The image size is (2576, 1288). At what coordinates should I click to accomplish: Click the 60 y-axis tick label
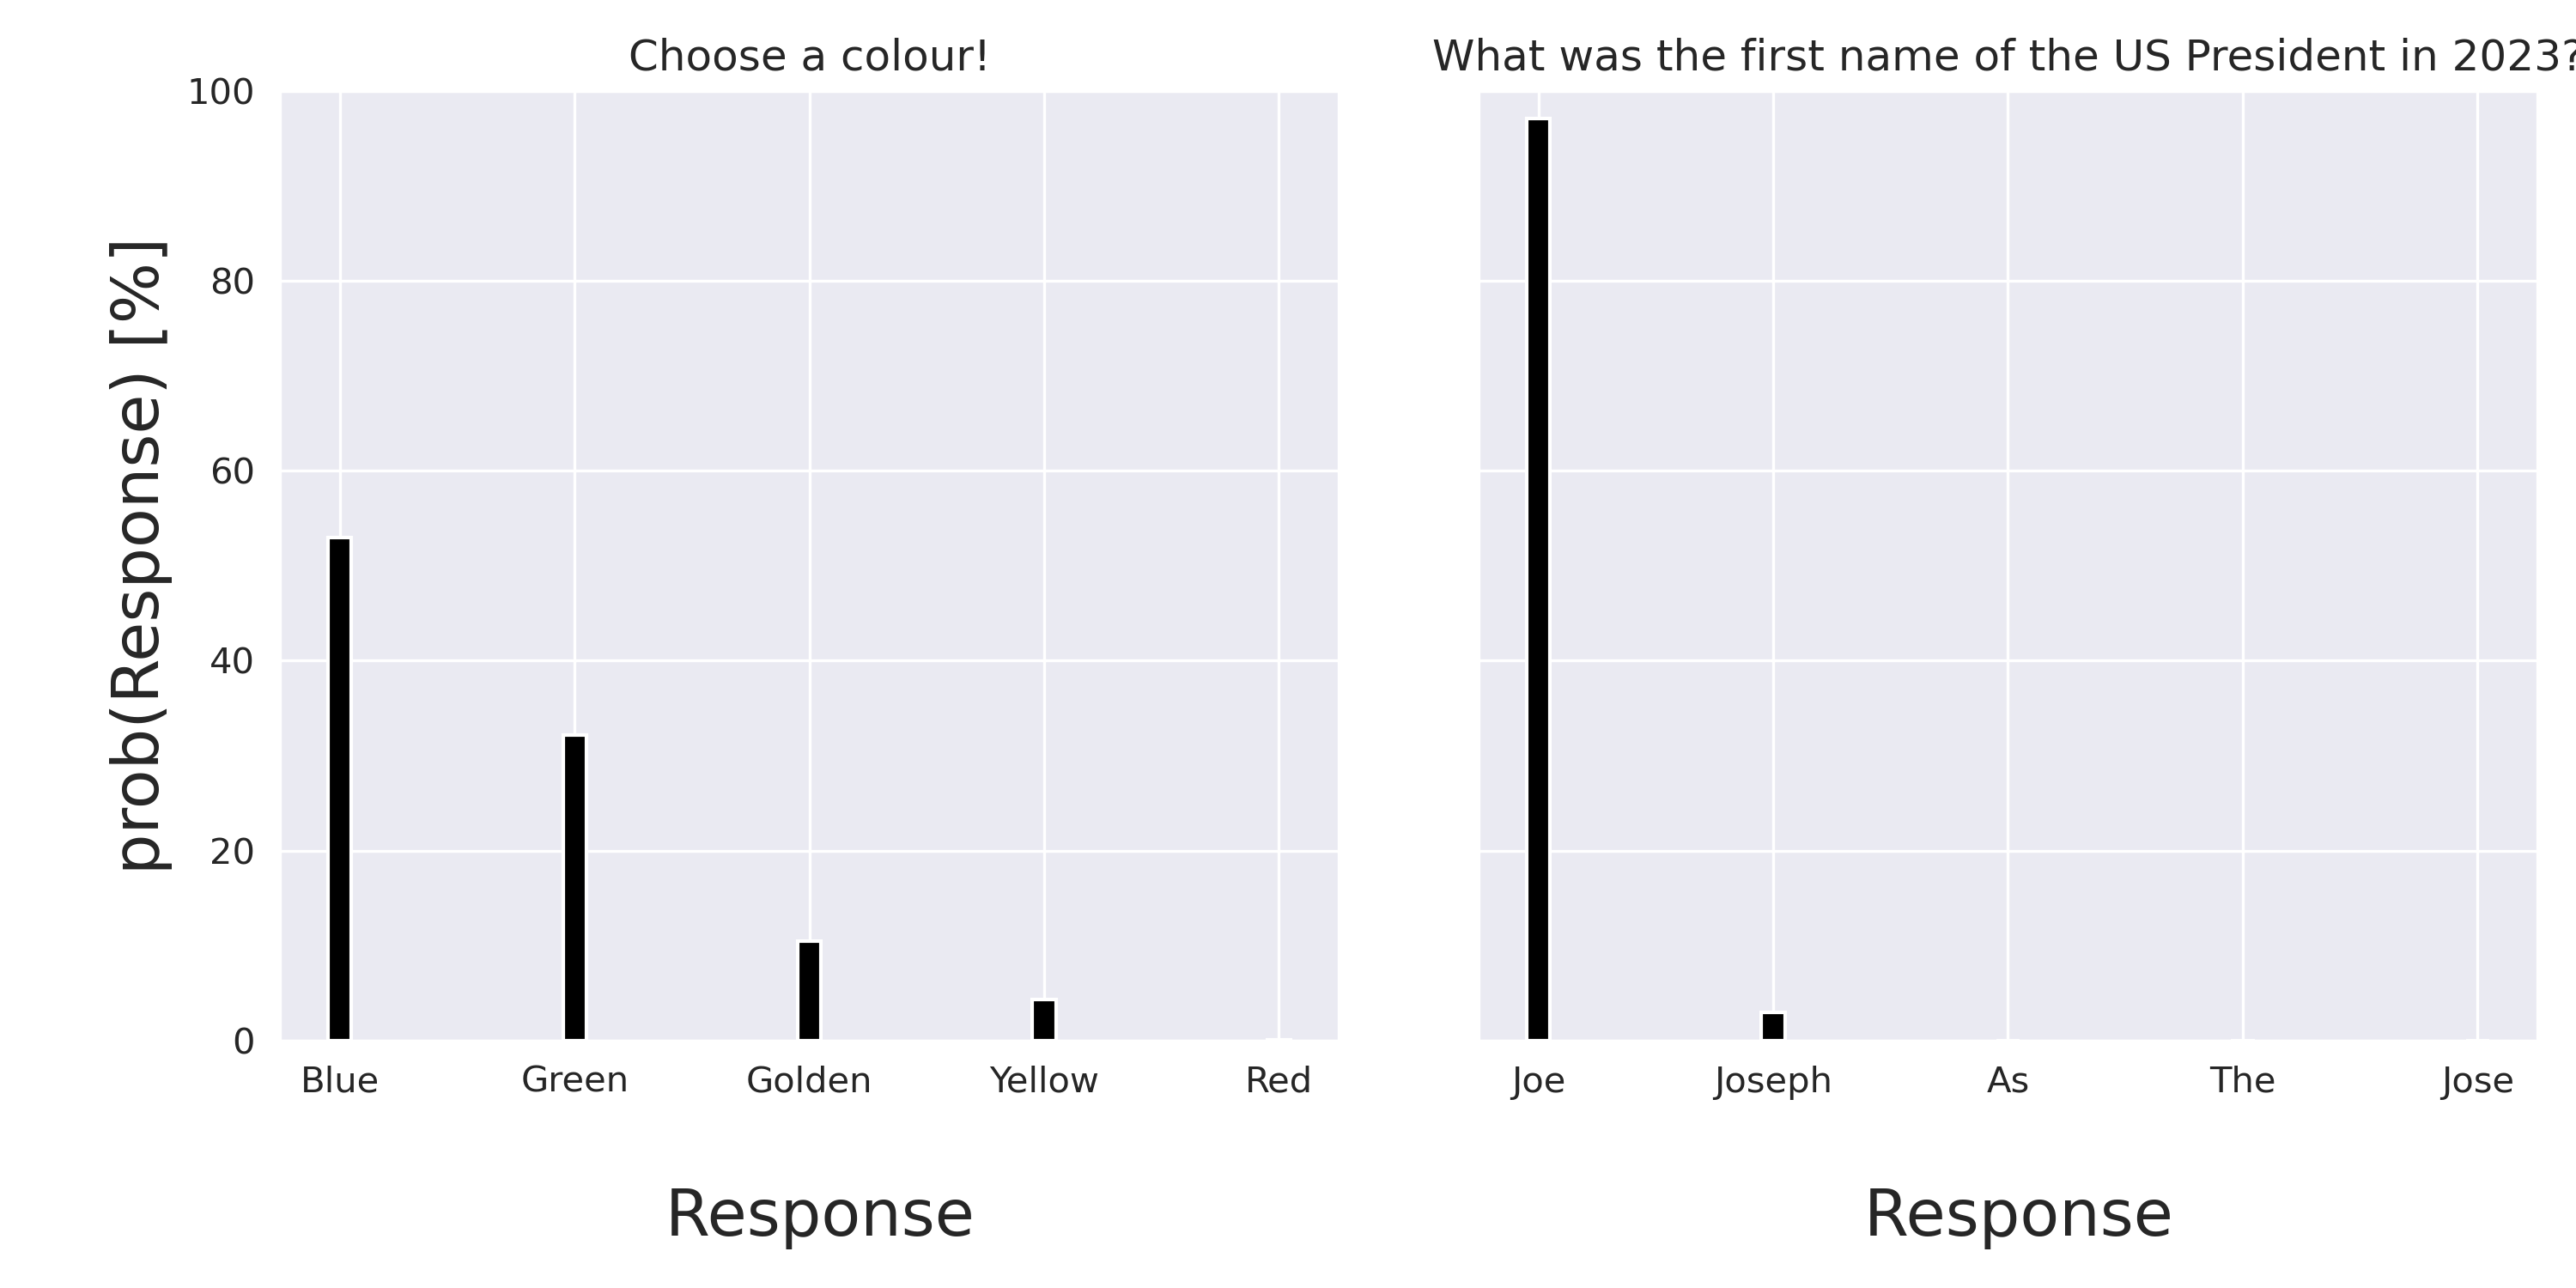(232, 472)
